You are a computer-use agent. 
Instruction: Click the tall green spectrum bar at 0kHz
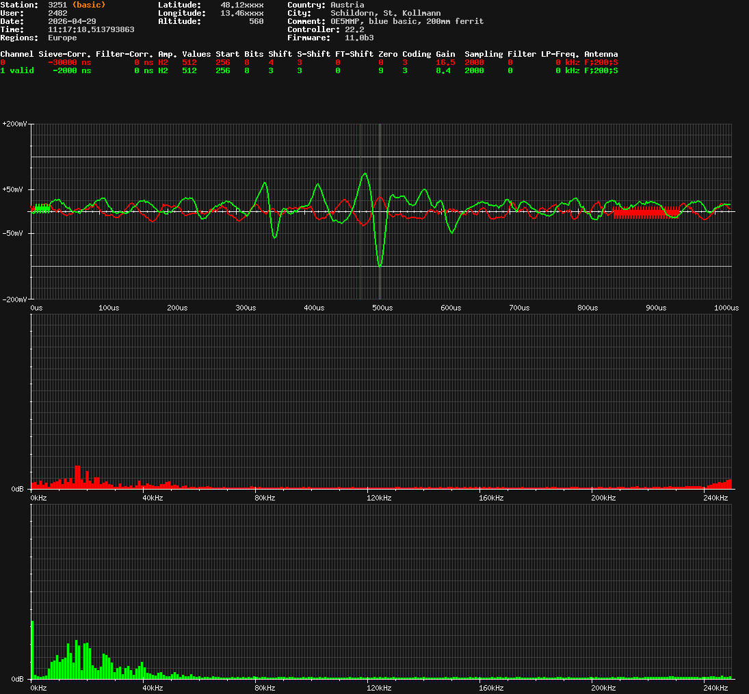(32, 650)
